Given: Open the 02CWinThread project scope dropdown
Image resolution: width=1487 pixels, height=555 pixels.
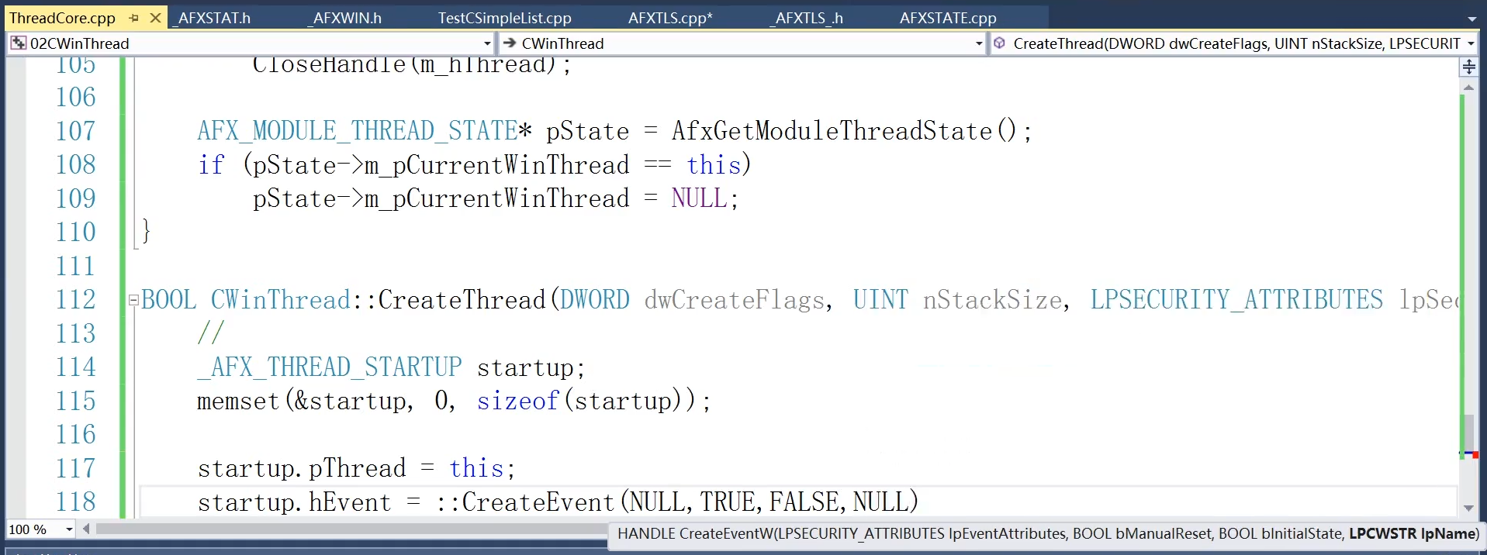Looking at the screenshot, I should pyautogui.click(x=487, y=43).
